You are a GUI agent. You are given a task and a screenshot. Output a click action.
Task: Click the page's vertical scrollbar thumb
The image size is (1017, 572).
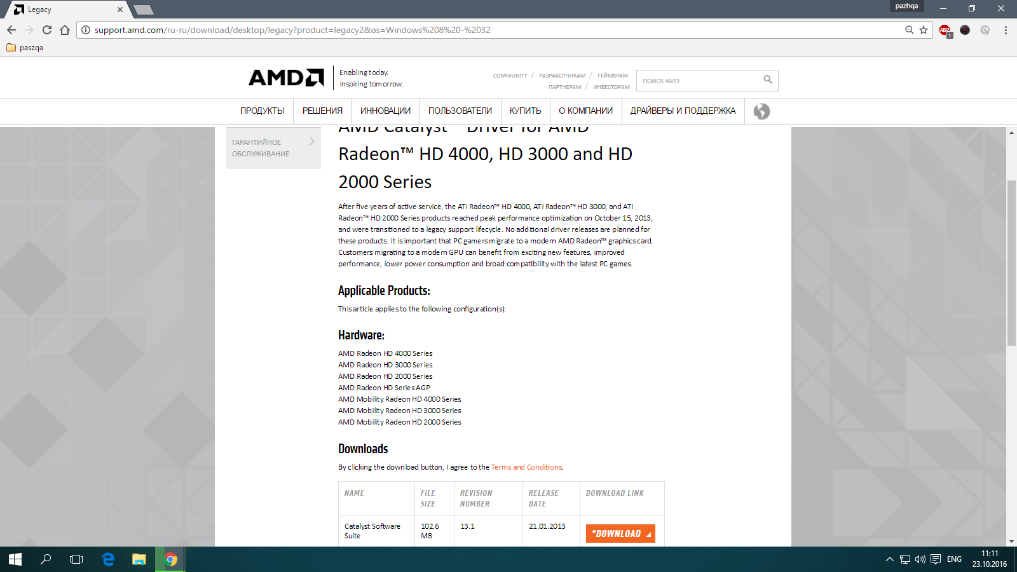[x=1011, y=263]
